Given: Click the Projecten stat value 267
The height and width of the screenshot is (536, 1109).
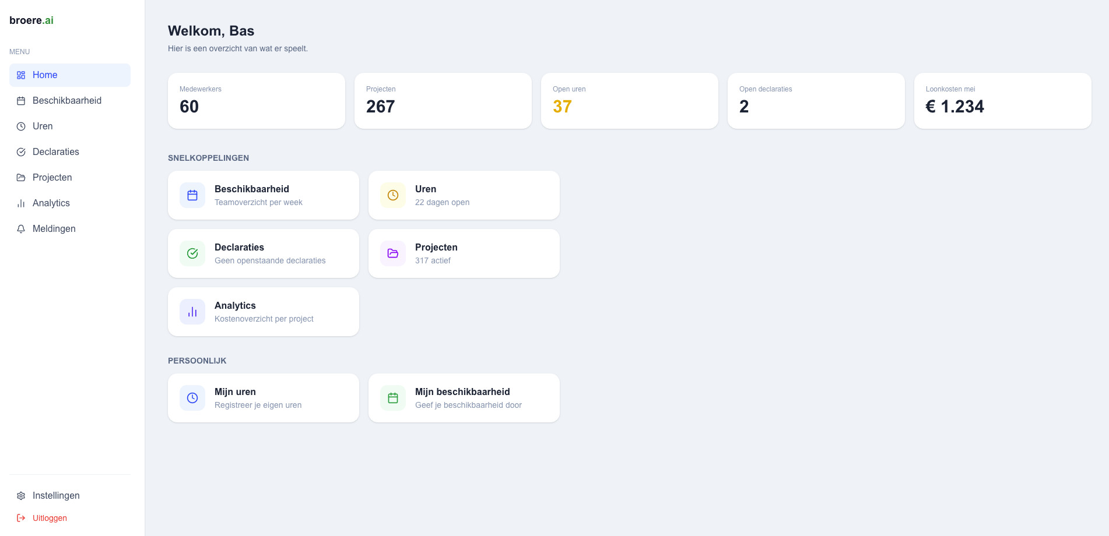Looking at the screenshot, I should coord(380,107).
